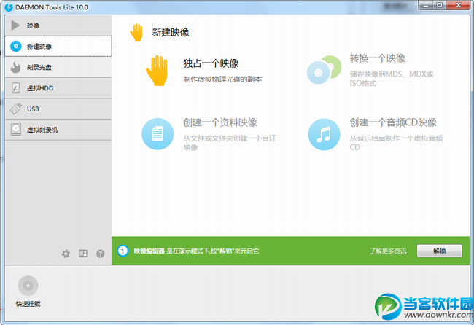Switch to the 虚拟刻录机 section

(58, 130)
